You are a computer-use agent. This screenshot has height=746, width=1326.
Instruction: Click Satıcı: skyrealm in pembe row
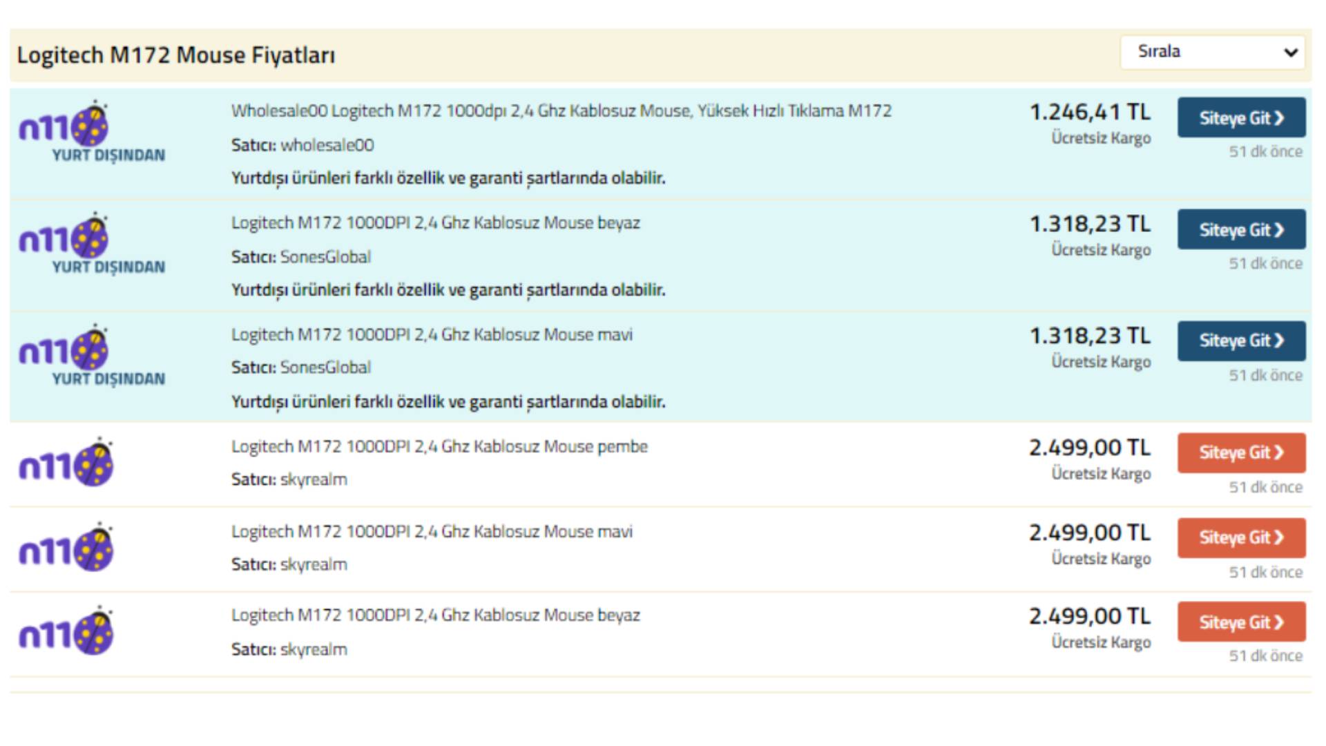289,479
